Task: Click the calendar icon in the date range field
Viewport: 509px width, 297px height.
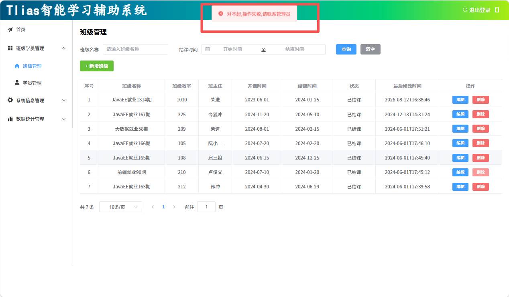Action: tap(208, 49)
